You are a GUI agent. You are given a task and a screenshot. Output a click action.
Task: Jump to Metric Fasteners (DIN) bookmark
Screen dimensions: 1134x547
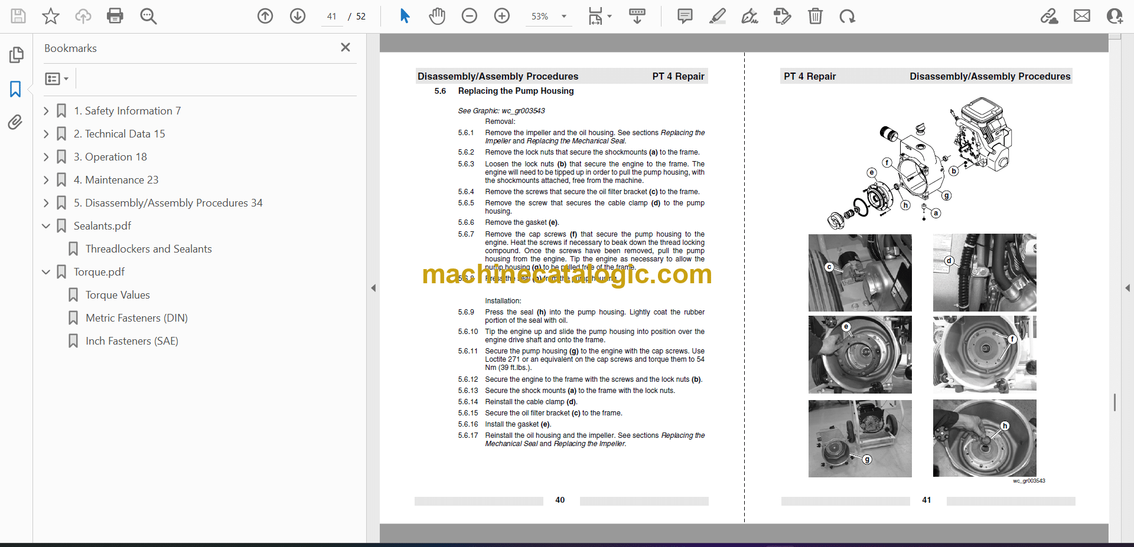point(136,318)
